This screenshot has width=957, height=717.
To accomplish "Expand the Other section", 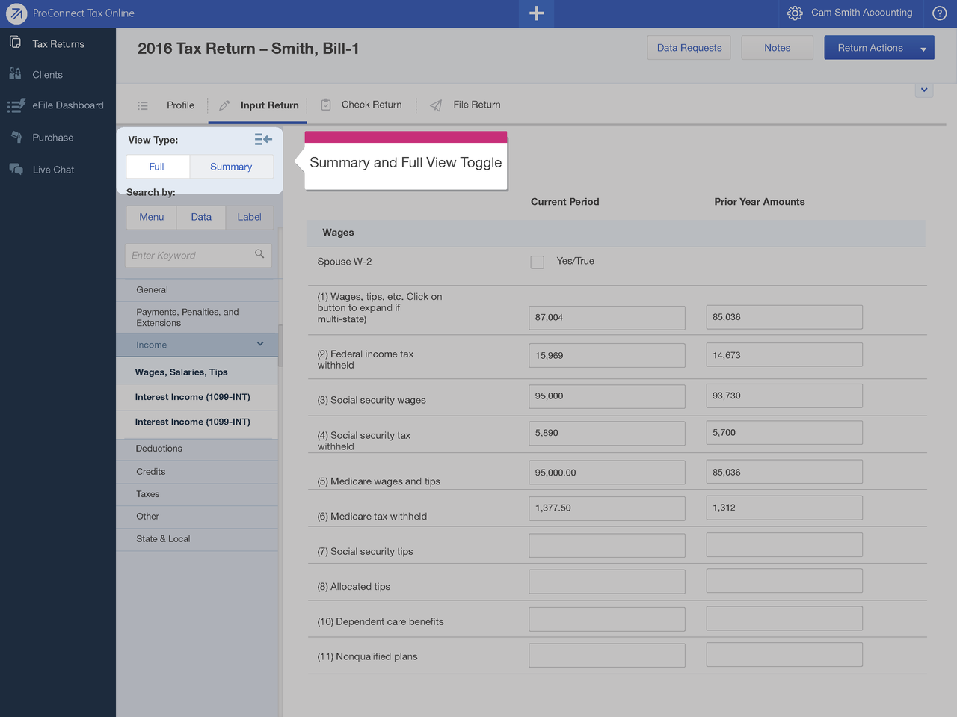I will click(197, 517).
